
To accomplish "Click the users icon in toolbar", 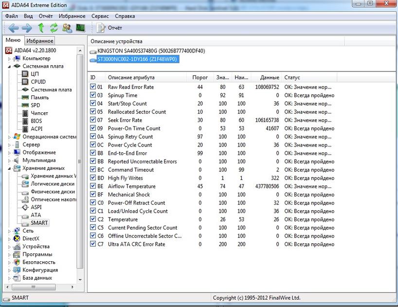I will [x=67, y=28].
